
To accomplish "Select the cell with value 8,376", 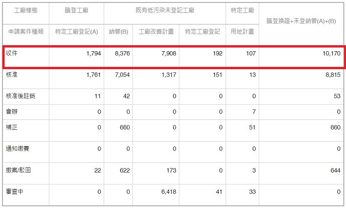I will tap(122, 54).
